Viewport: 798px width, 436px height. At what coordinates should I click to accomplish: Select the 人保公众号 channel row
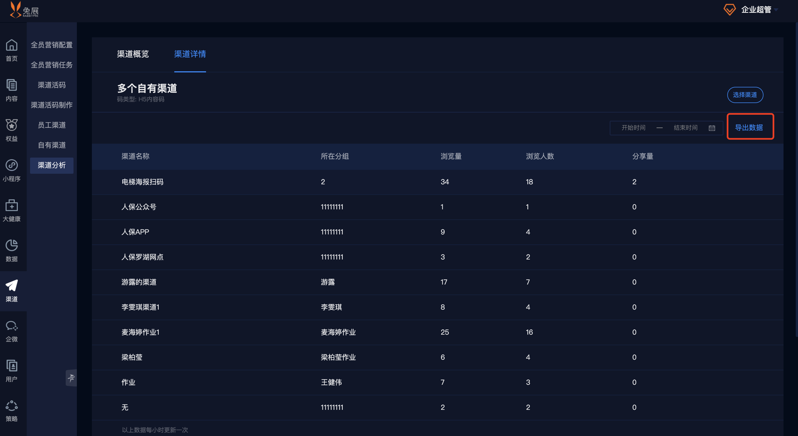437,207
